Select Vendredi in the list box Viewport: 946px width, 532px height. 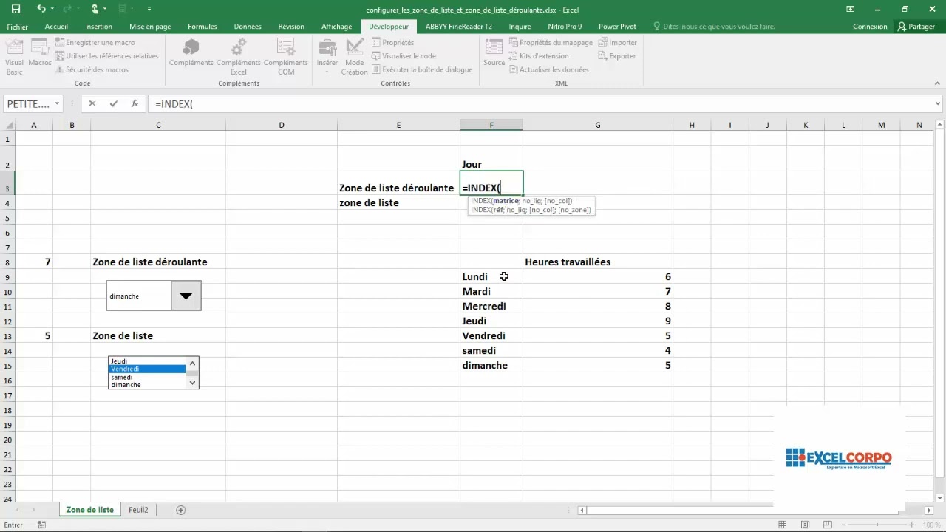click(x=147, y=369)
